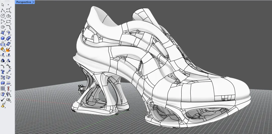
Task: Click the black check mark icon
Action: 3,100
